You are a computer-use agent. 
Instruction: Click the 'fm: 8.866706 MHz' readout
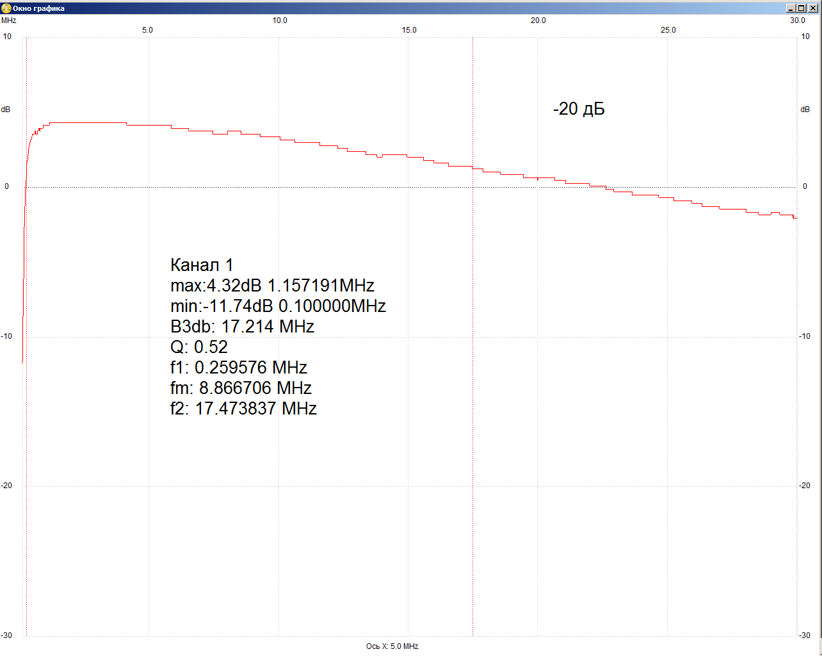241,388
